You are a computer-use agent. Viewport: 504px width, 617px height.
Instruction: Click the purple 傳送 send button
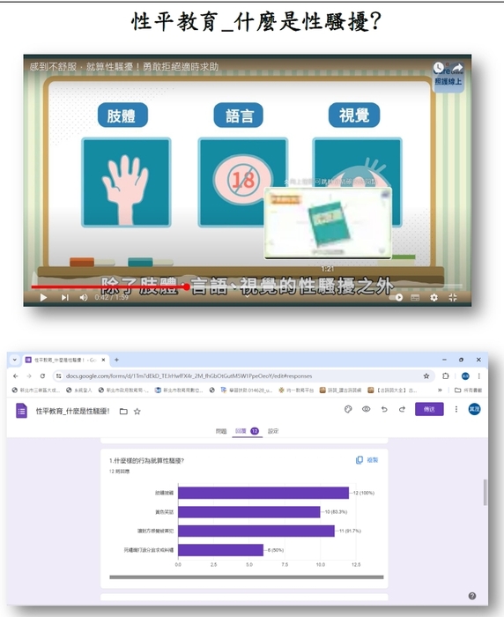click(429, 409)
